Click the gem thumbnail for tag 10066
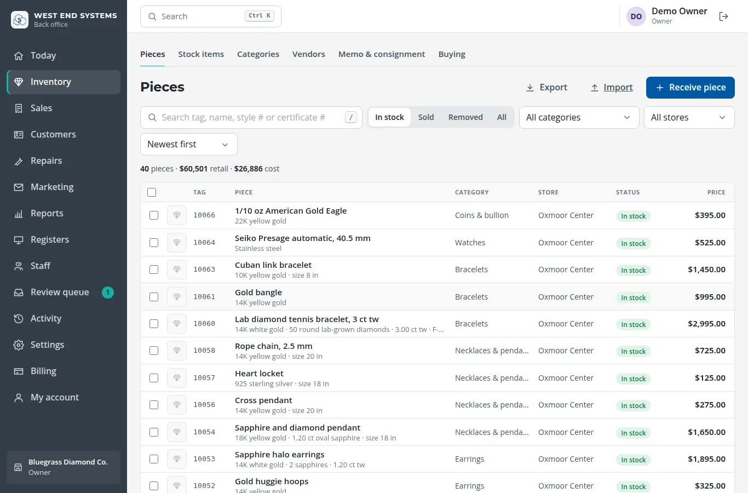Viewport: 748px width, 493px height. [177, 215]
